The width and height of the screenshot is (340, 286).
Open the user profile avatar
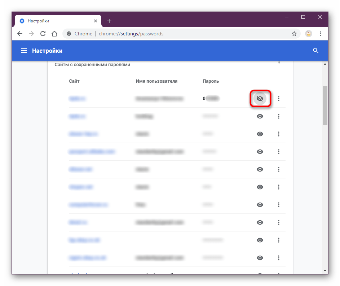click(309, 34)
